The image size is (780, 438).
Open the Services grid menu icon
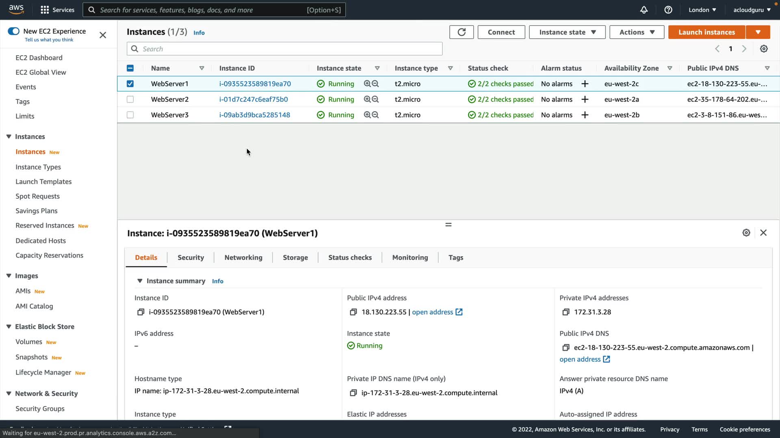pyautogui.click(x=45, y=10)
